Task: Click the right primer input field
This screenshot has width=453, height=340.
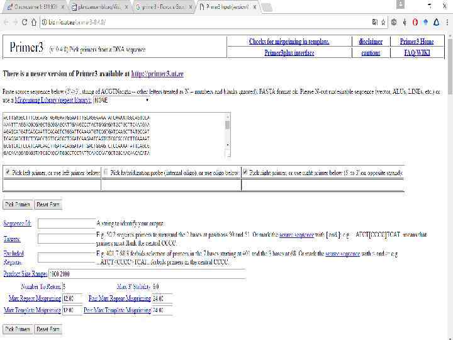Action: click(322, 185)
